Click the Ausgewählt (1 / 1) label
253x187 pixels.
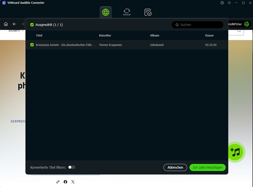click(49, 25)
